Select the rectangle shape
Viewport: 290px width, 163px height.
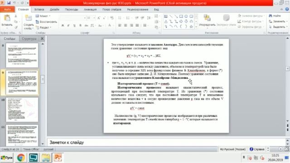[x=181, y=16]
